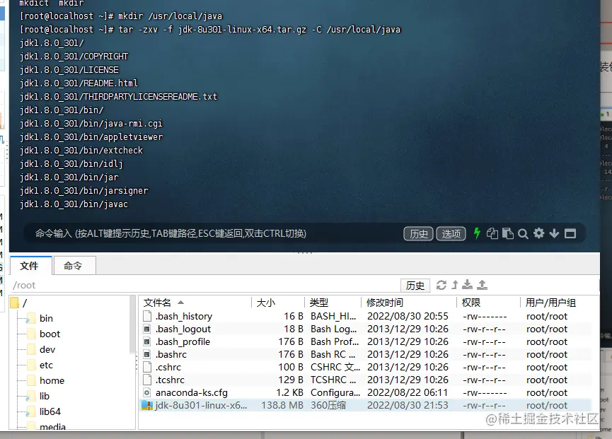The height and width of the screenshot is (439, 612).
Task: Click the 138.8 MB size cell
Action: tap(282, 406)
